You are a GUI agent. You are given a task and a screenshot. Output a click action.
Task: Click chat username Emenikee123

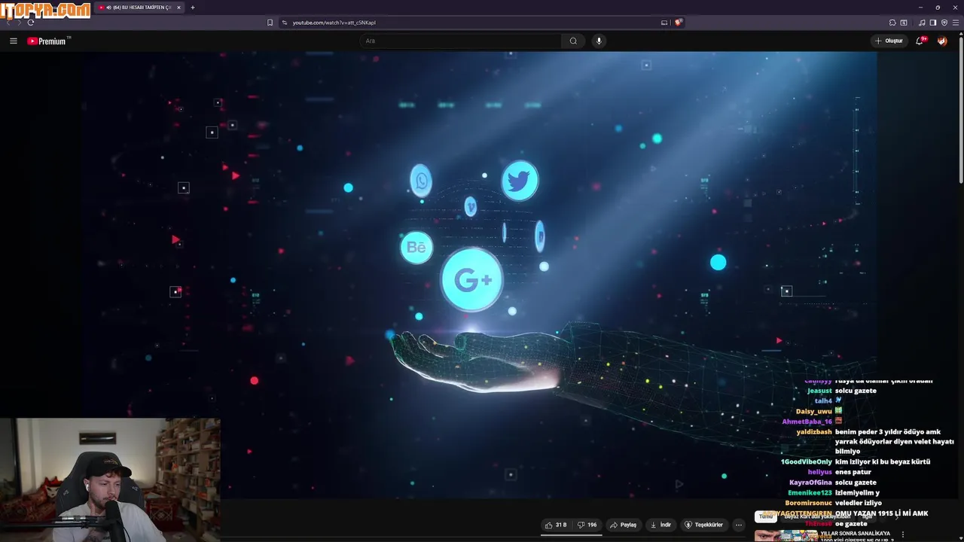tap(810, 492)
